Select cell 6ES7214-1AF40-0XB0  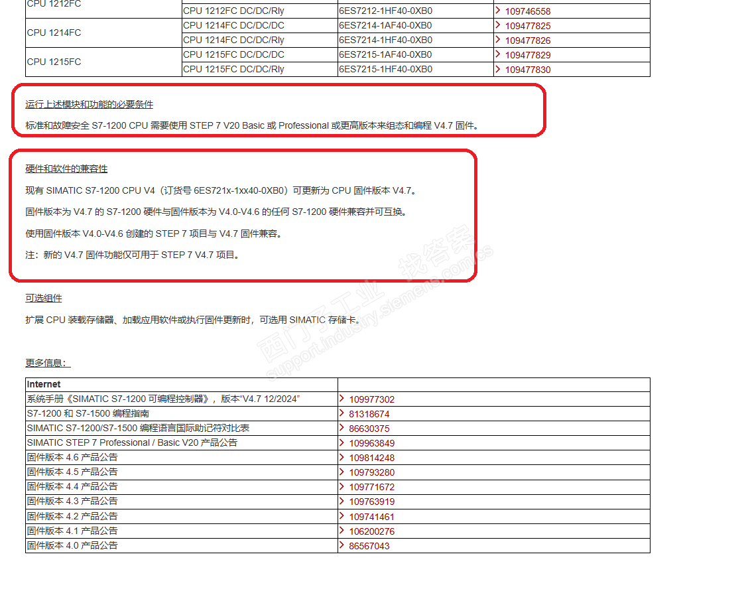point(416,26)
